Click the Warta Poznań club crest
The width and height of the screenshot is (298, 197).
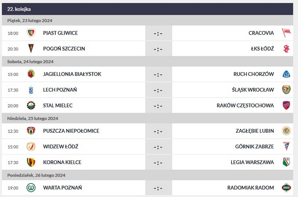coord(31,188)
